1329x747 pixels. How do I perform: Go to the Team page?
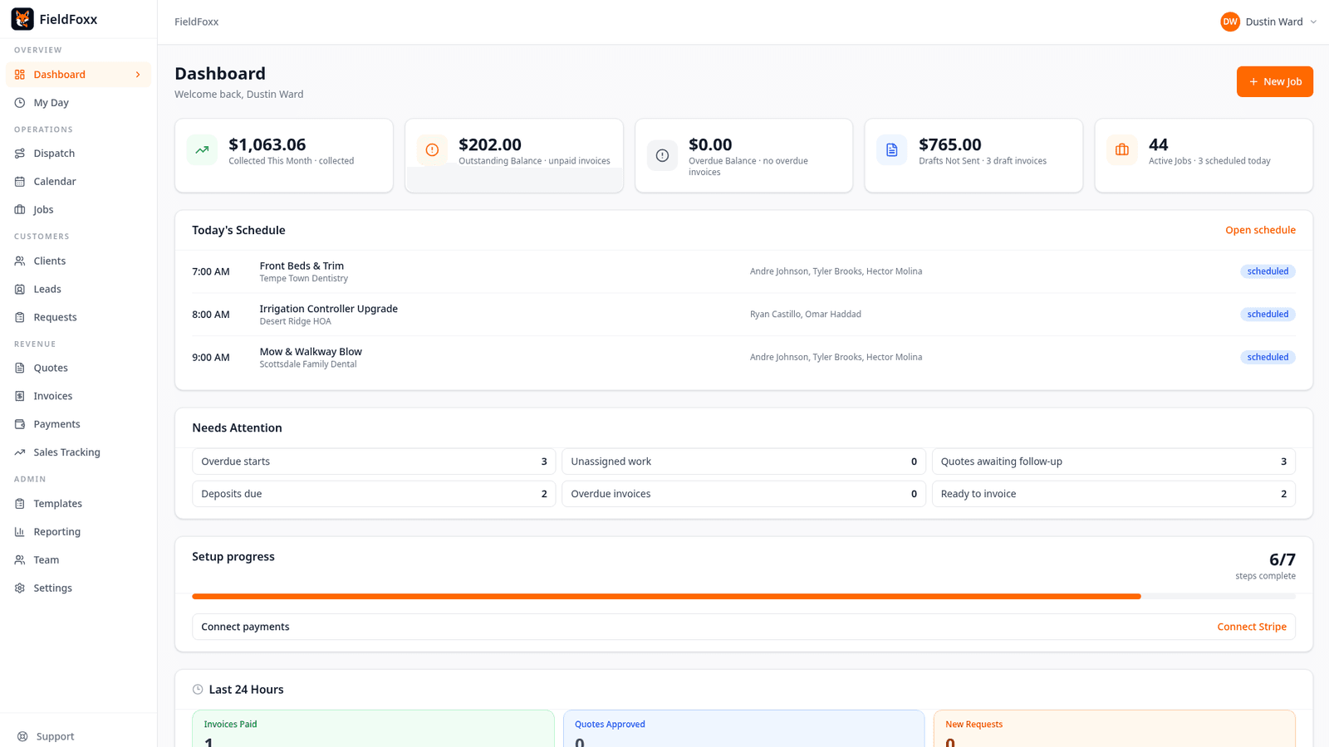[x=78, y=560]
